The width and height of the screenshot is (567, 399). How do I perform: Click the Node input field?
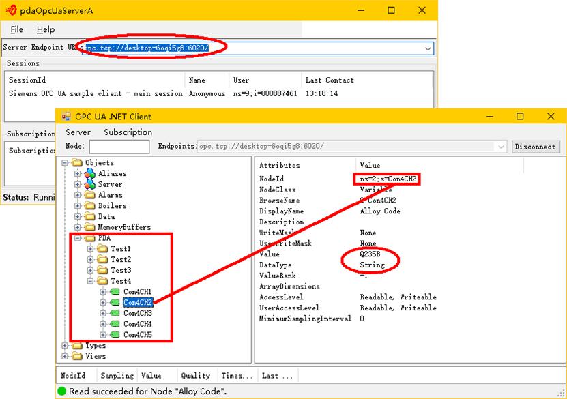119,147
